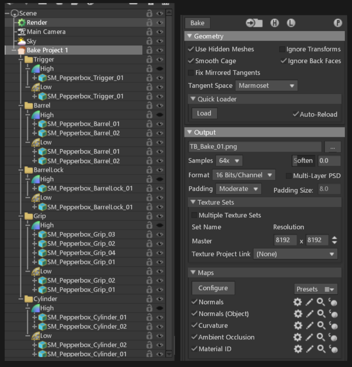Click the sphere preview icon for Normals

(x=333, y=302)
